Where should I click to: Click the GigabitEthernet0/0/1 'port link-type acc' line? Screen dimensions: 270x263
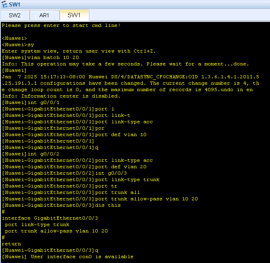77,122
